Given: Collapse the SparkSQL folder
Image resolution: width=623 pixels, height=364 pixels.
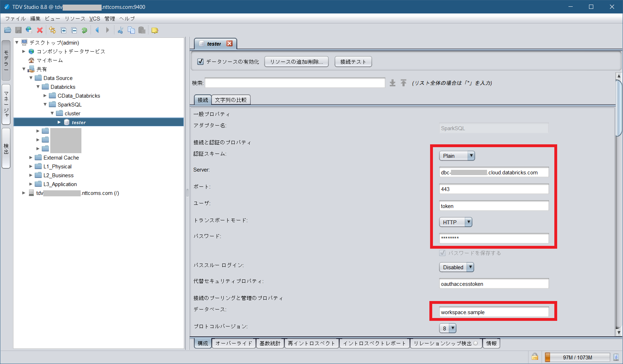Looking at the screenshot, I should coord(45,104).
